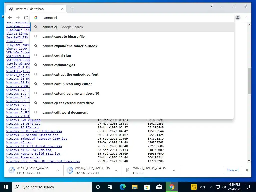The width and height of the screenshot is (256, 192).
Task: Open the Chrome three-dot menu
Action: tap(246, 18)
